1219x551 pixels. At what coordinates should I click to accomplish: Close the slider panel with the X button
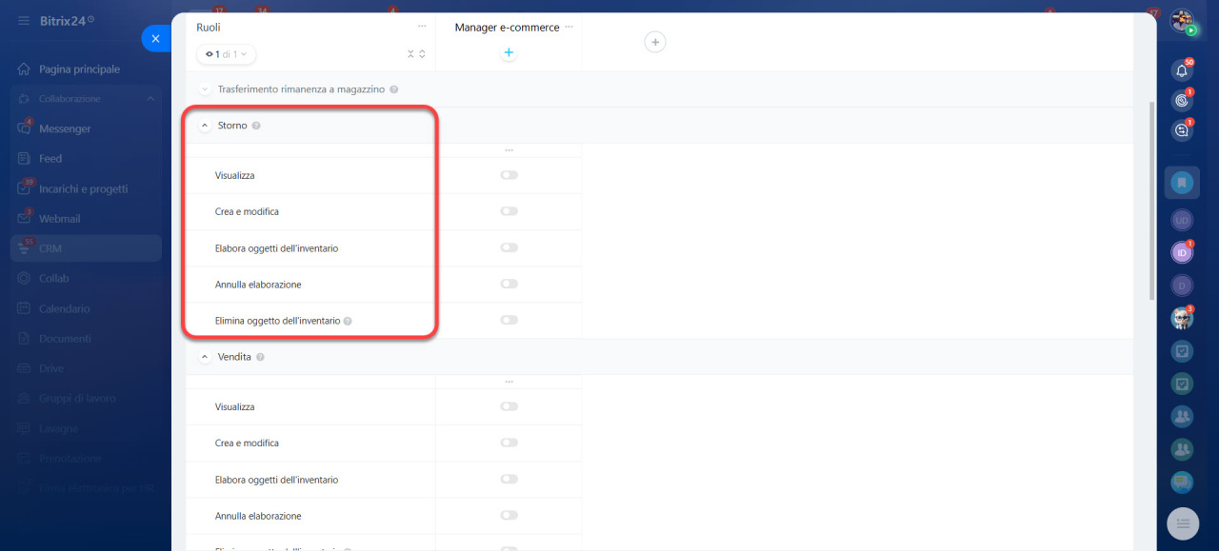point(155,38)
